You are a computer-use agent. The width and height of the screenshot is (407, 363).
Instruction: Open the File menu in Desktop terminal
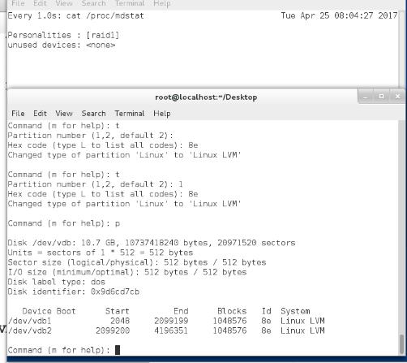18,114
